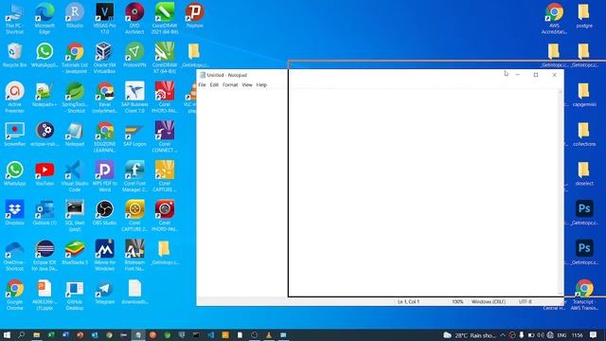Select the SAP Logon desktop icon
Viewport: 606px width, 341px height.
point(134,135)
